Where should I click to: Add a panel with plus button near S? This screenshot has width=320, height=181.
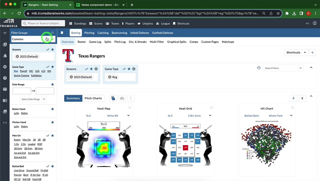(293, 98)
